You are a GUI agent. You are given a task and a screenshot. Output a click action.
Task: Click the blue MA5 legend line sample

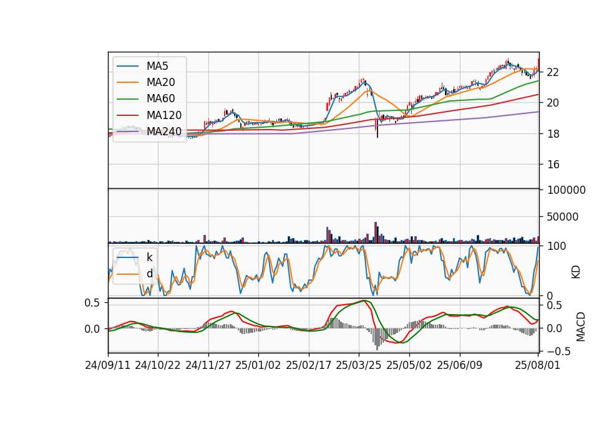tap(127, 66)
